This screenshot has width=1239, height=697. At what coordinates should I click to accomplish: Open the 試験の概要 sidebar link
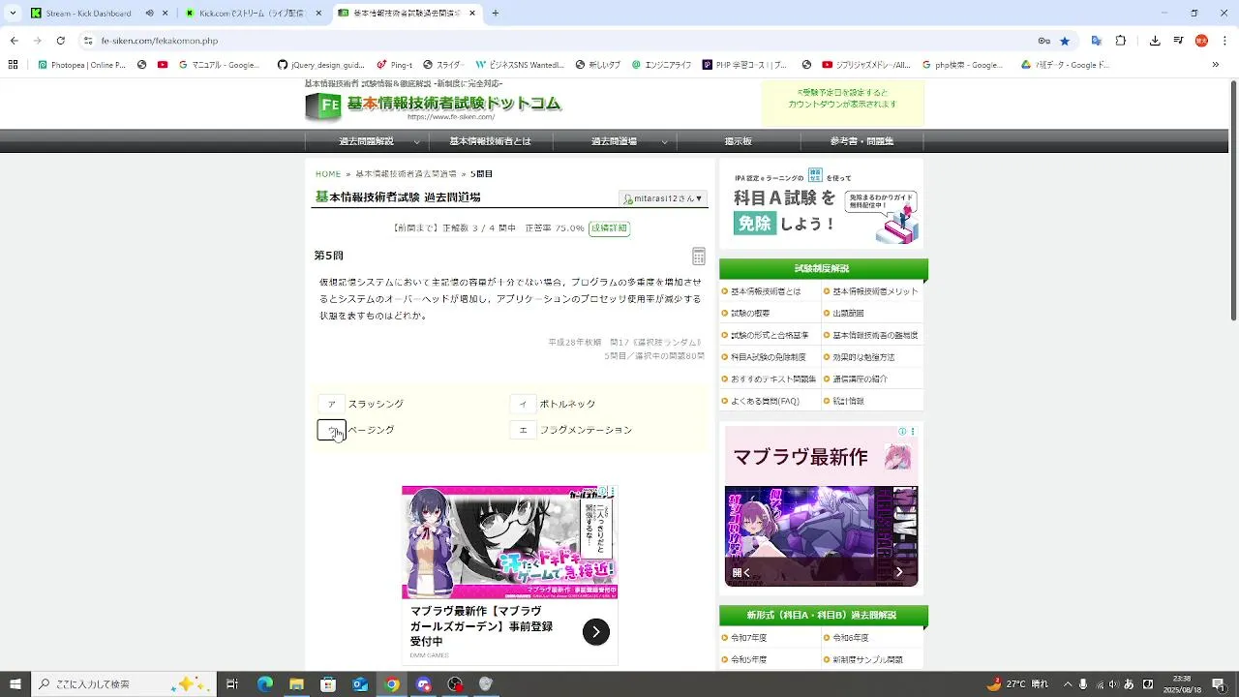(750, 314)
